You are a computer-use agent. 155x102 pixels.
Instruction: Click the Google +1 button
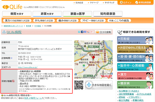point(92,32)
